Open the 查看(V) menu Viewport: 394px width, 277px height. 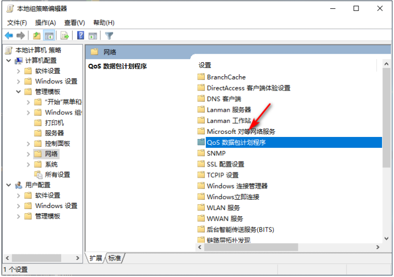click(74, 23)
